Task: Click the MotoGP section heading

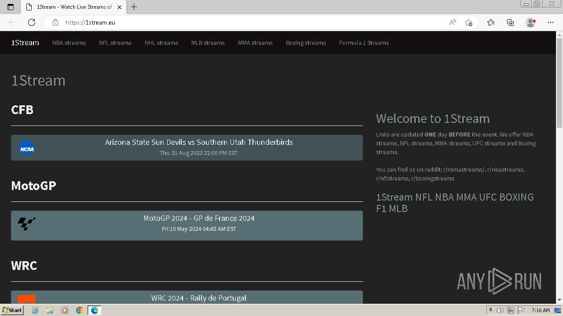Action: [33, 186]
